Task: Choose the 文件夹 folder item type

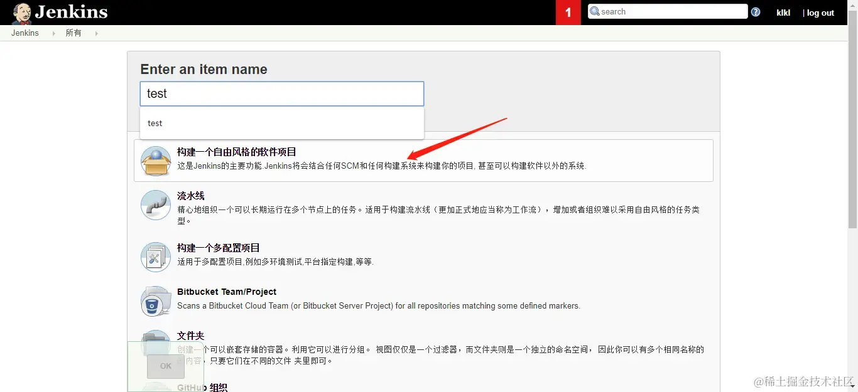Action: [191, 336]
